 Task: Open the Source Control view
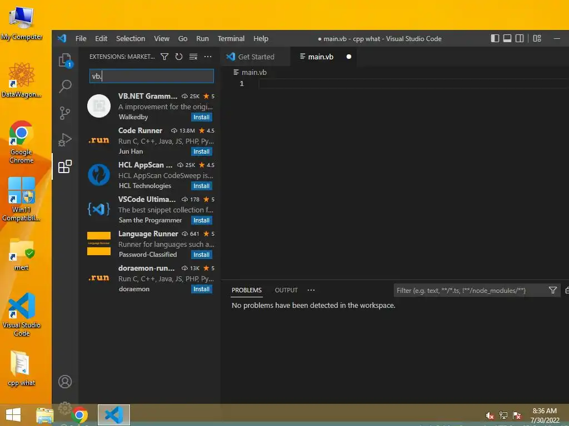65,113
